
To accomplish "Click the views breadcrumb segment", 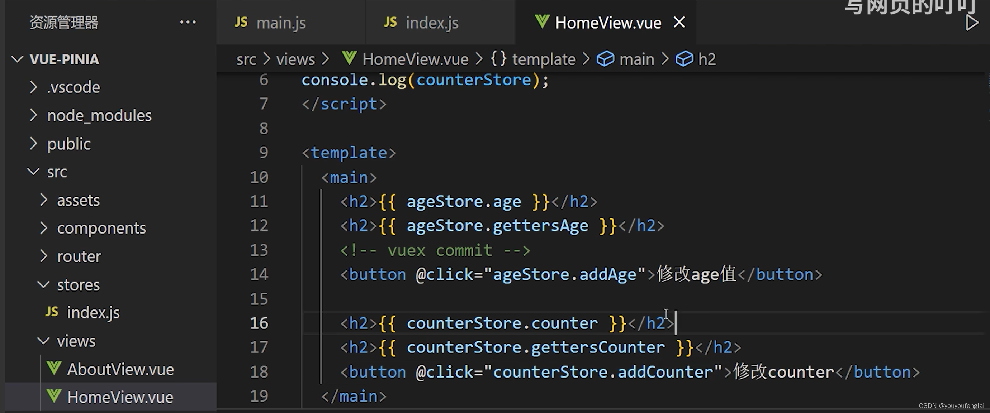I will tap(295, 59).
